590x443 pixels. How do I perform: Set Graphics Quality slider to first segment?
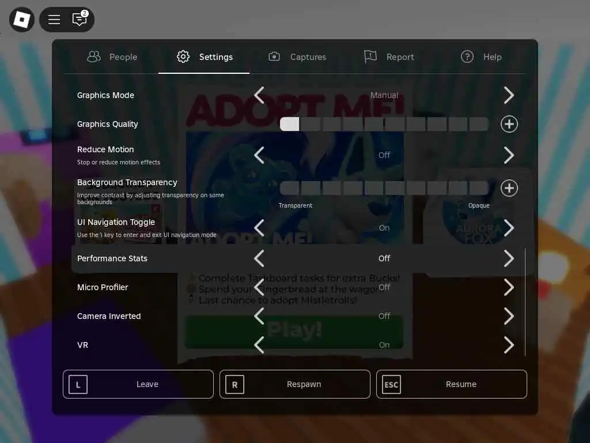tap(290, 124)
